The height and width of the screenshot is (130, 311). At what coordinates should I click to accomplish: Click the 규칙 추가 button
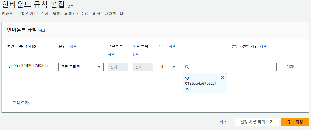20,103
